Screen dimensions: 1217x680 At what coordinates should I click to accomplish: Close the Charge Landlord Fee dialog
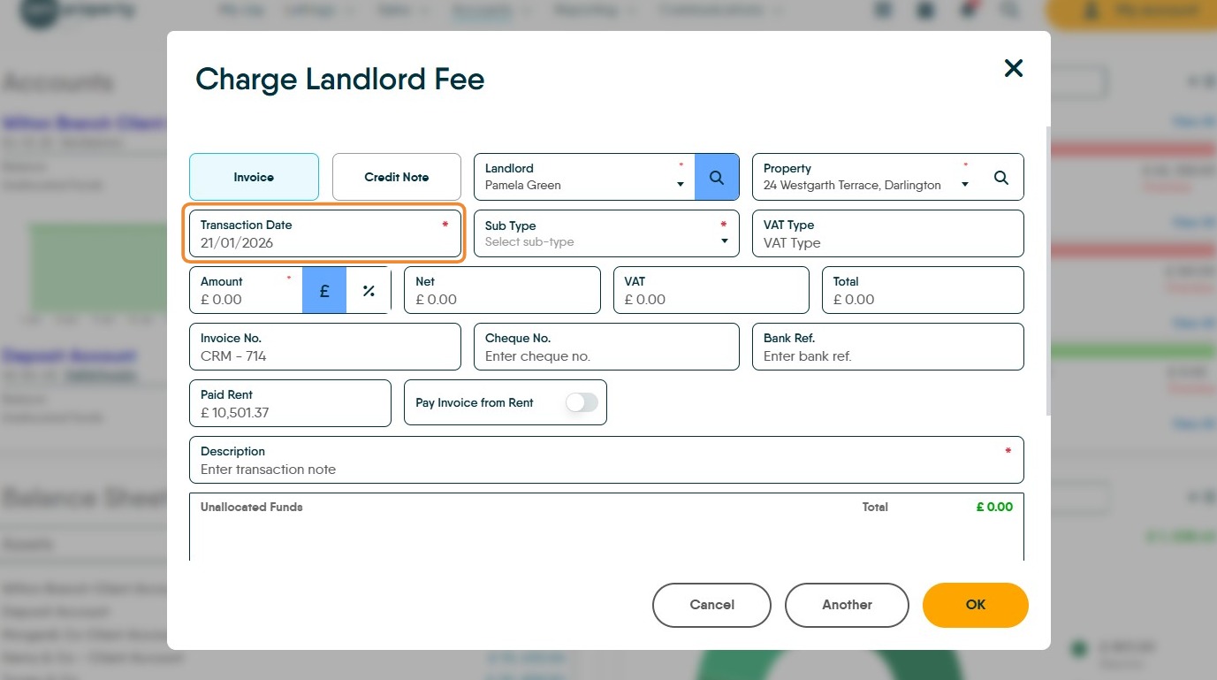pyautogui.click(x=1013, y=68)
